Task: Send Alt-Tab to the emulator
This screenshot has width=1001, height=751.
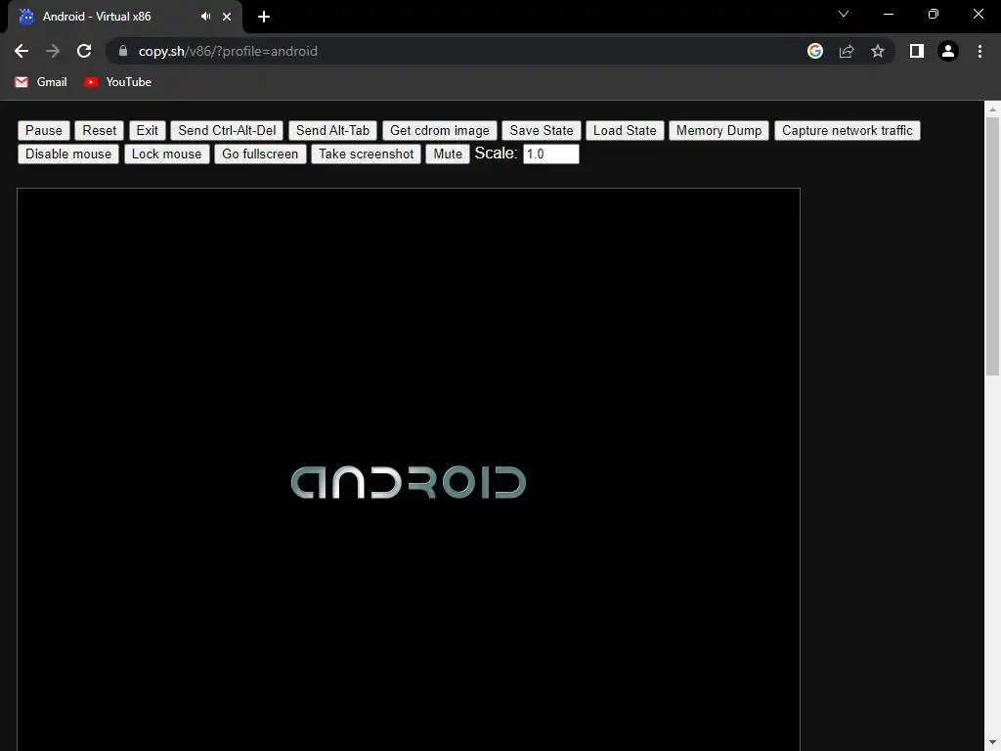Action: pos(332,130)
